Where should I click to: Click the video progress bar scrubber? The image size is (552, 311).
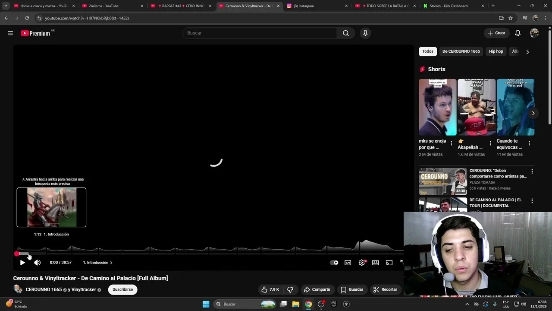point(17,254)
